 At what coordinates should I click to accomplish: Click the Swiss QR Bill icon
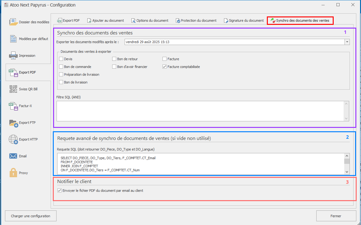click(13, 89)
